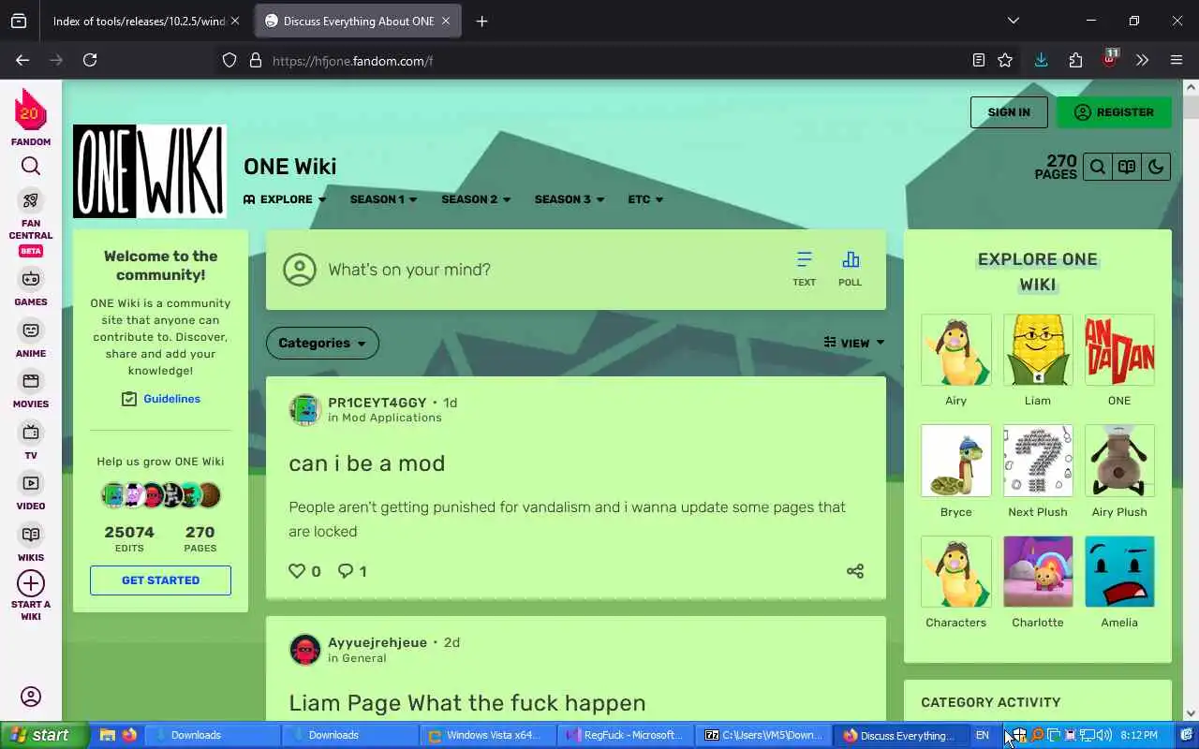Image resolution: width=1199 pixels, height=749 pixels.
Task: Open the TV sidebar icon
Action: [x=31, y=432]
